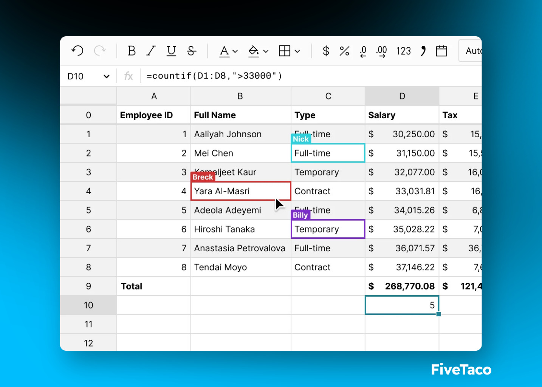
Task: Open the D10 cell reference dropdown
Action: coord(107,76)
